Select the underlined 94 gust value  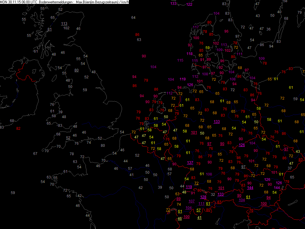point(269,198)
